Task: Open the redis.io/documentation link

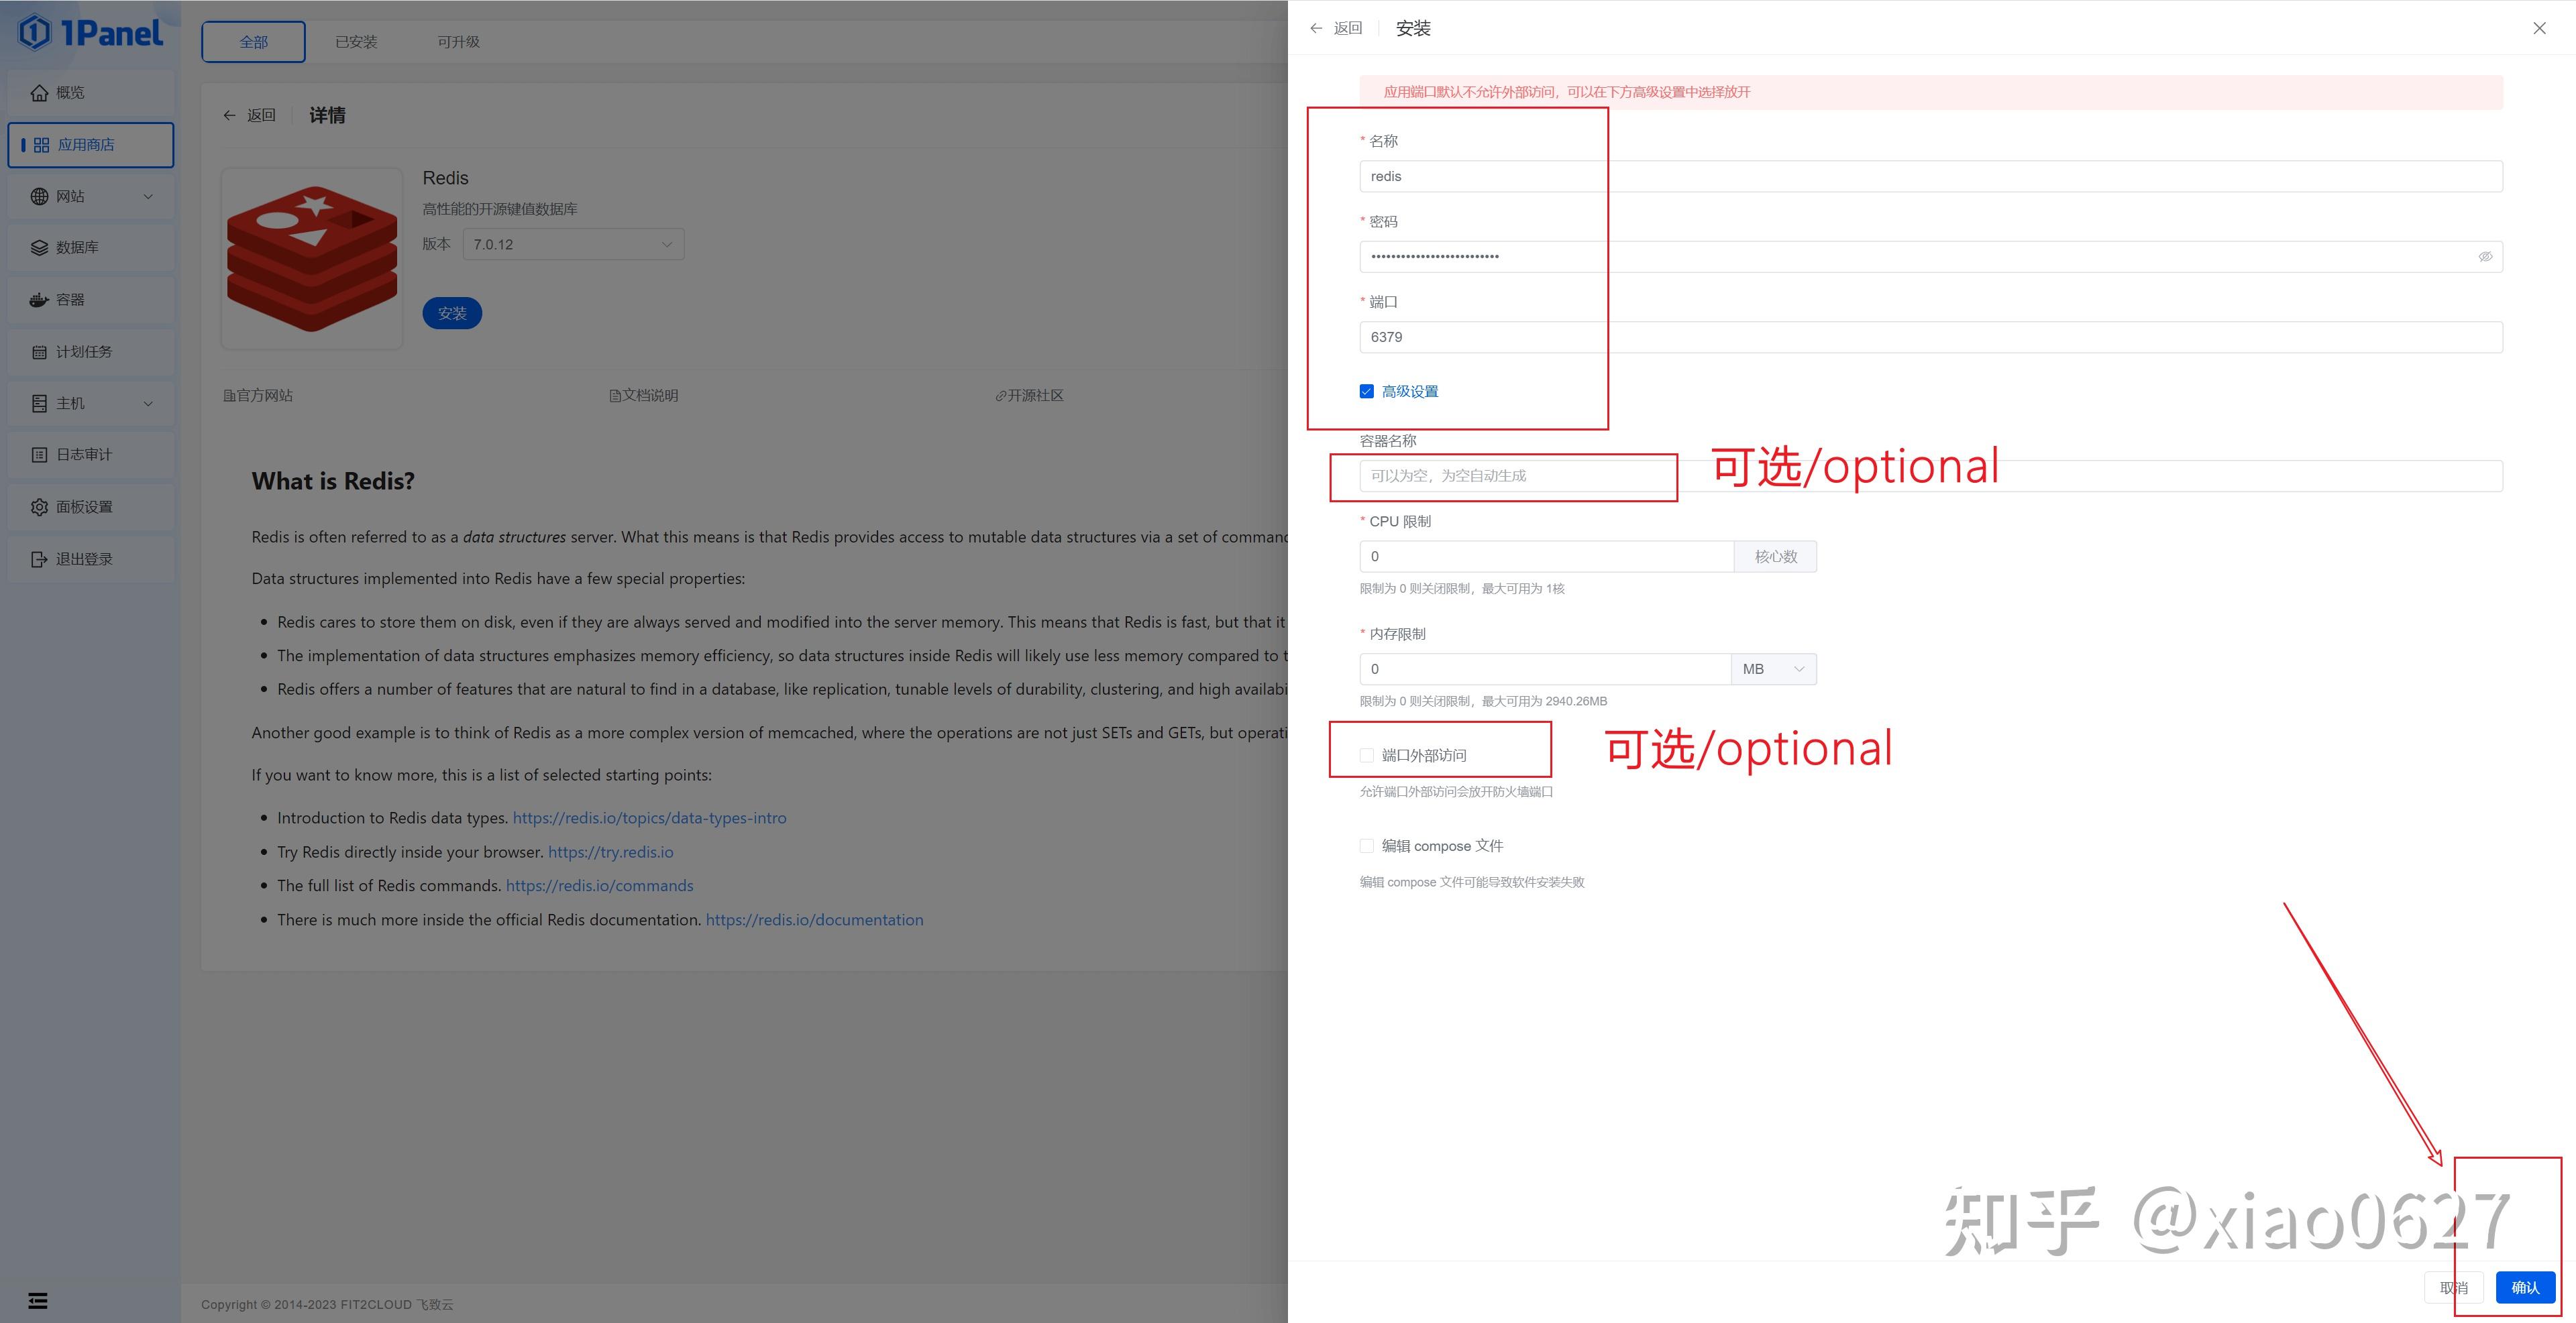Action: point(814,919)
